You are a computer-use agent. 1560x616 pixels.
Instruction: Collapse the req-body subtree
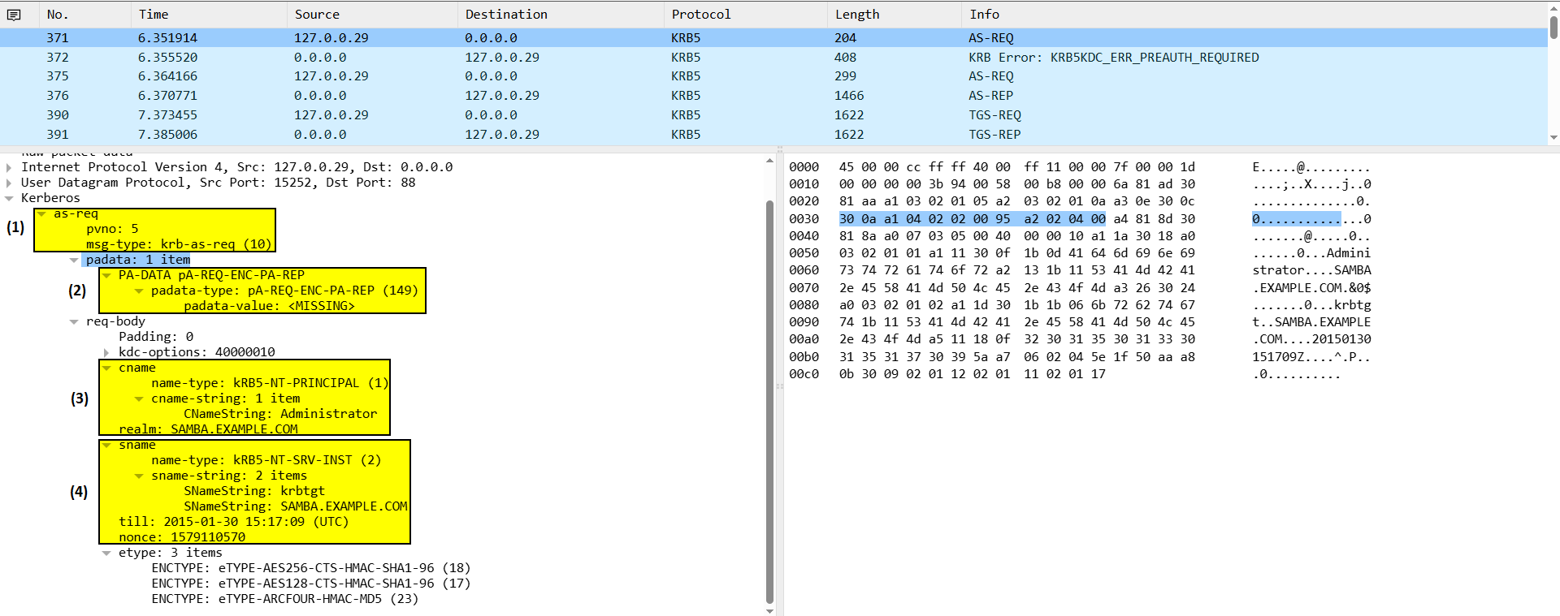[x=74, y=321]
